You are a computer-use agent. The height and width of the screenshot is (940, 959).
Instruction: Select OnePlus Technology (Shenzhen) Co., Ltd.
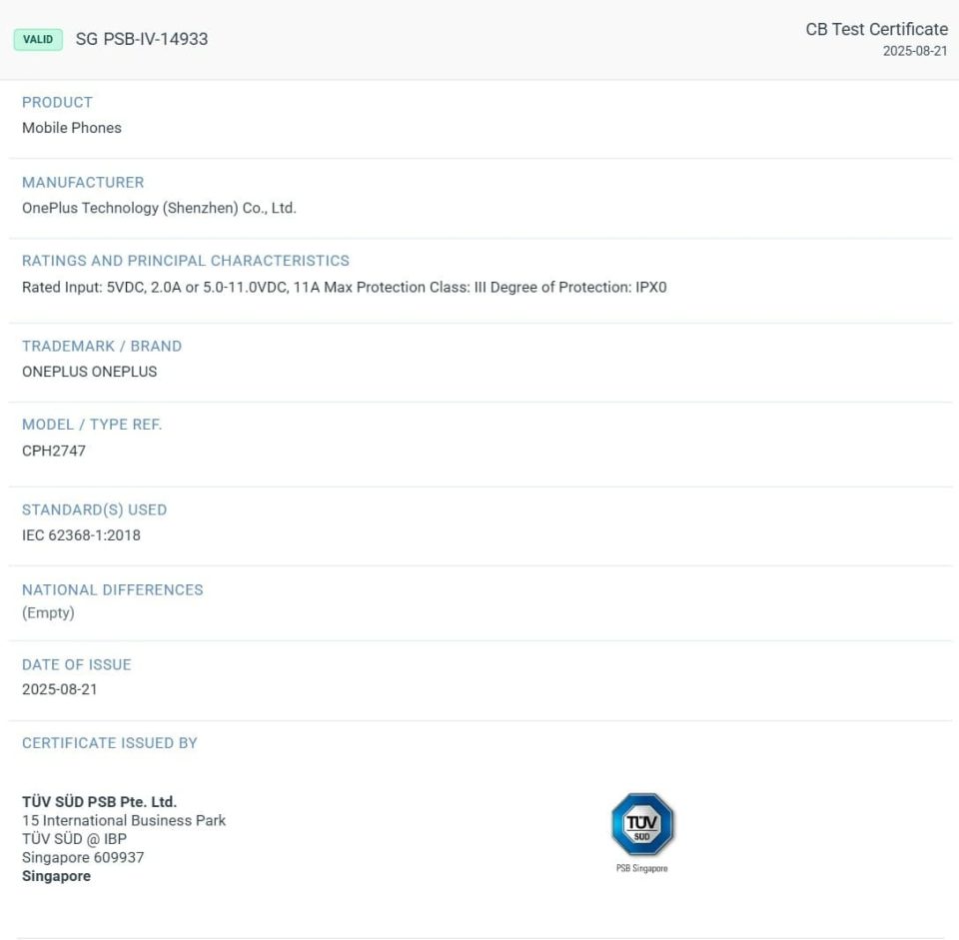click(158, 208)
